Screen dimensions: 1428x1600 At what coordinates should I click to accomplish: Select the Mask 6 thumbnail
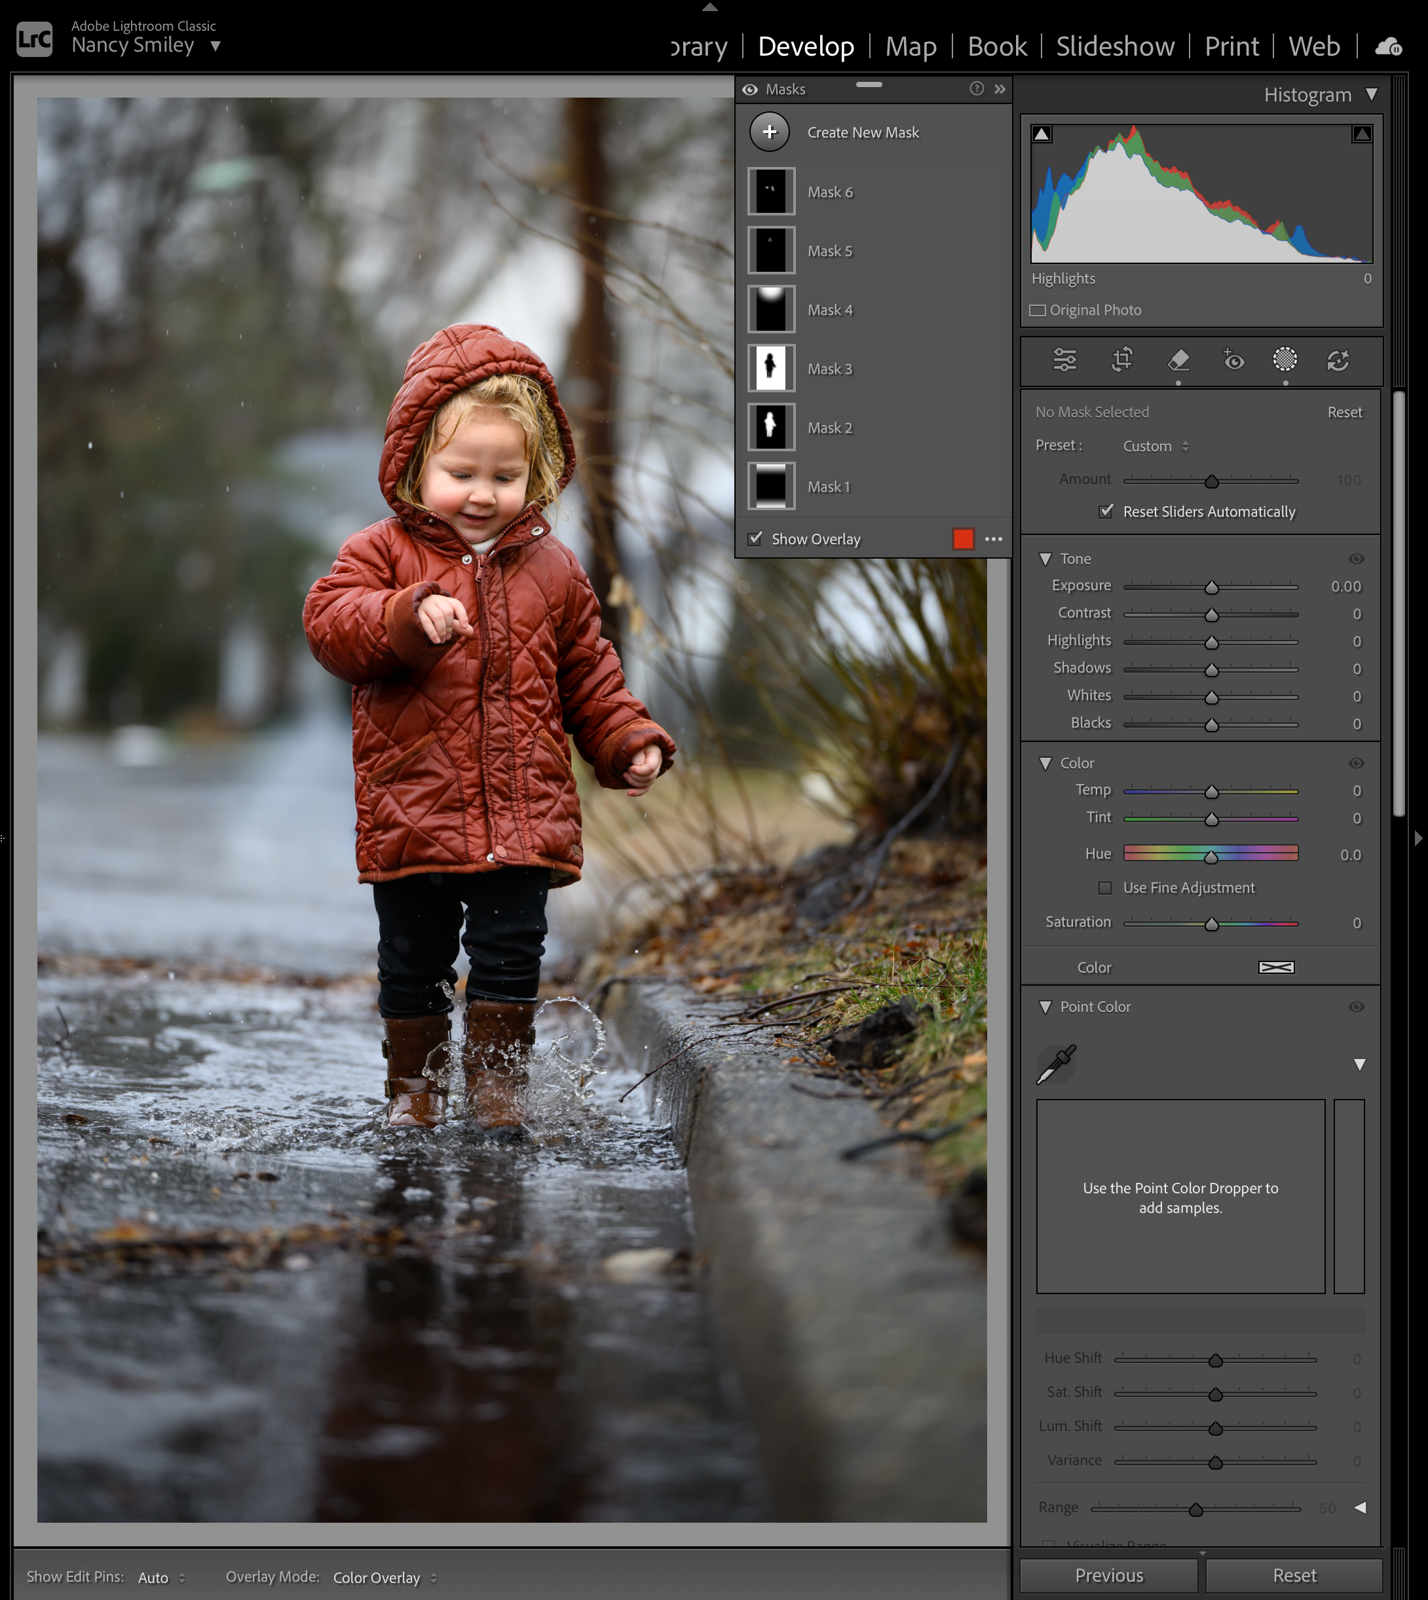coord(770,191)
